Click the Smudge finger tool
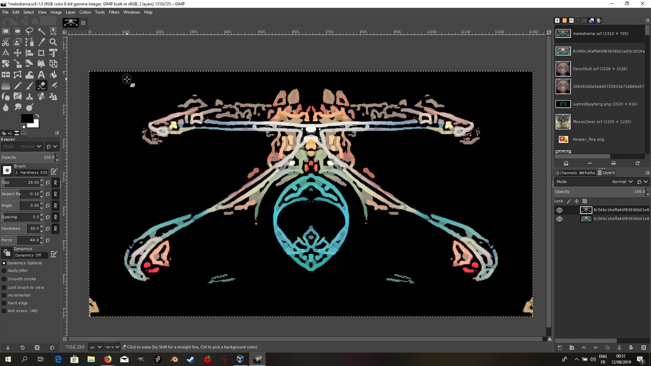This screenshot has height=366, width=651. (x=18, y=107)
